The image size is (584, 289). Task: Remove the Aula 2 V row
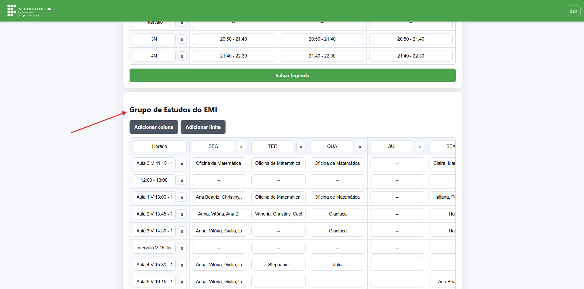(182, 214)
